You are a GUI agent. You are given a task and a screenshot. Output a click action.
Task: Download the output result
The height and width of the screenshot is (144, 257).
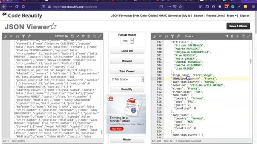(x=238, y=36)
